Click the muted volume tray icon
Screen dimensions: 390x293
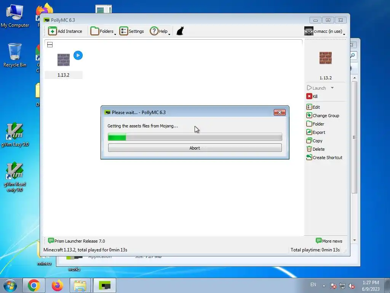coord(352,286)
